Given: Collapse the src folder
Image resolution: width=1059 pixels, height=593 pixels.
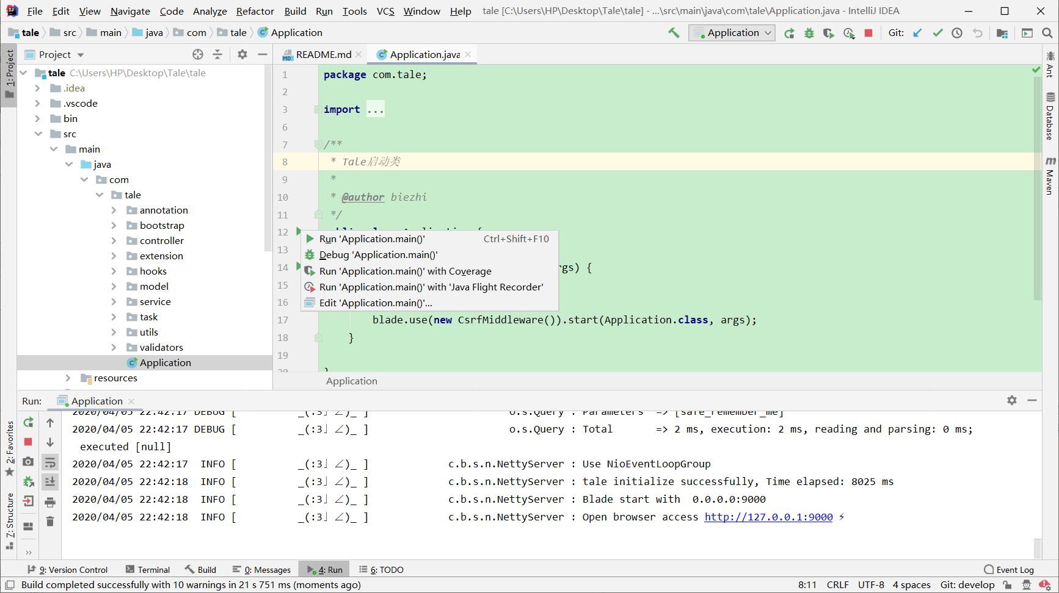Looking at the screenshot, I should click(x=38, y=134).
